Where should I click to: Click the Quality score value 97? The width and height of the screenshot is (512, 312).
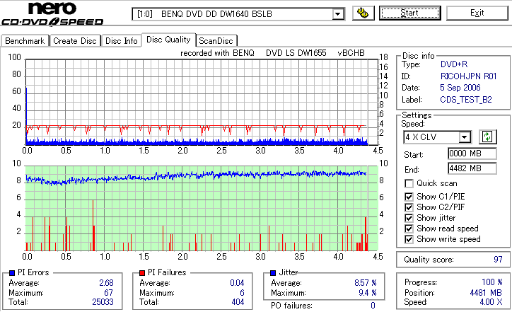498,260
